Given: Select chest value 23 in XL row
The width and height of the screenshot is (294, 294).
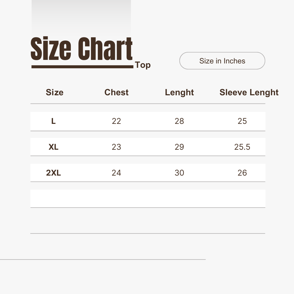Looking at the screenshot, I should coord(116,147).
